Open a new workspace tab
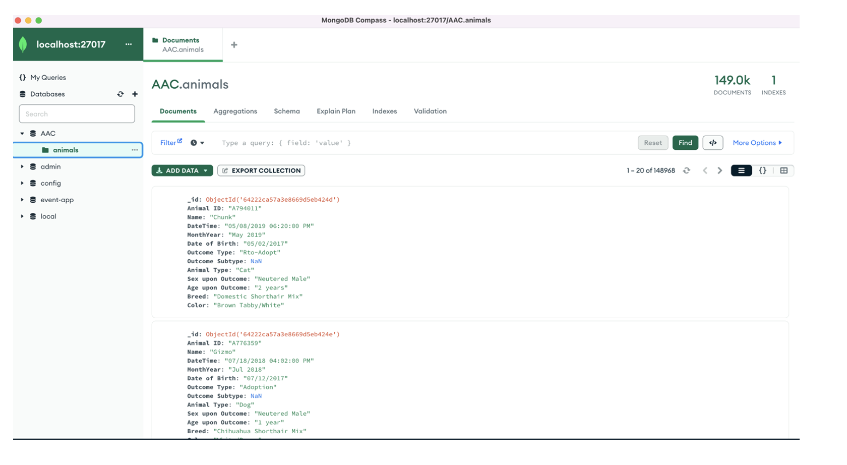The height and width of the screenshot is (465, 847). 234,45
